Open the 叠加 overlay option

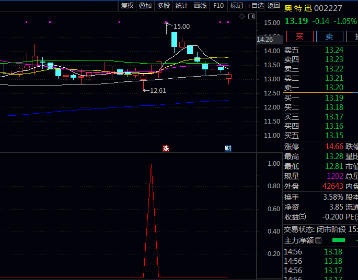(145, 6)
